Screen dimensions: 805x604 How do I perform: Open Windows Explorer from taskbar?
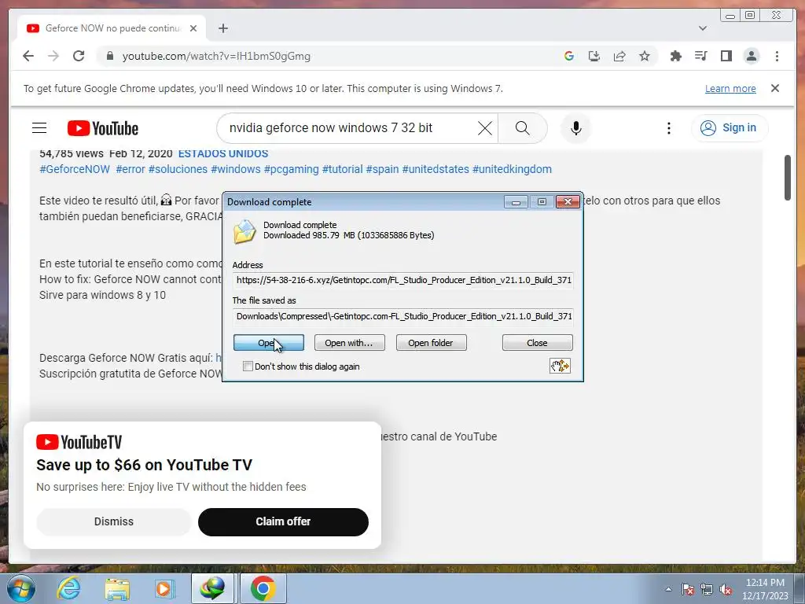[117, 588]
